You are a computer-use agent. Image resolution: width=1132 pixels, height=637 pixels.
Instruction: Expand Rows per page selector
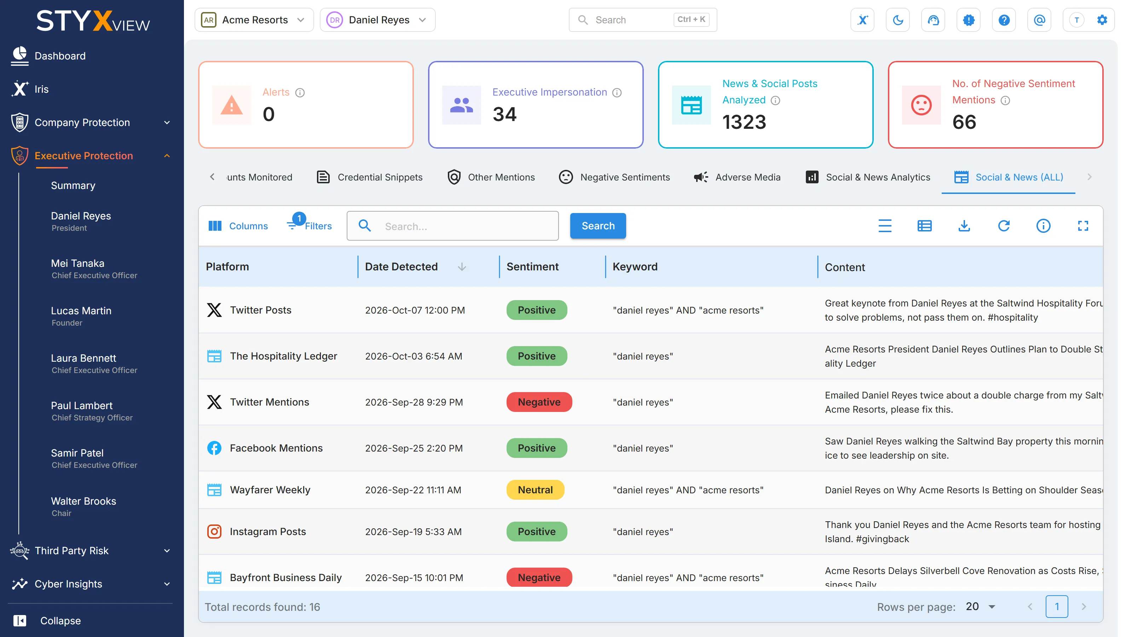tap(981, 606)
